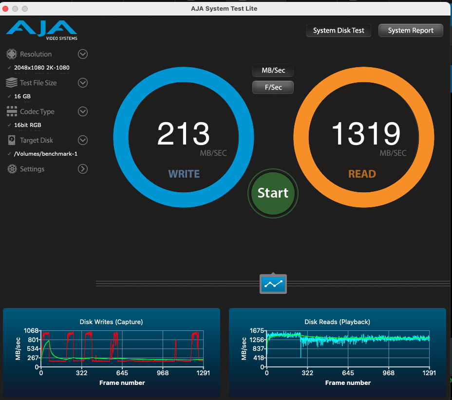Click inside the Disk Writes graph plot
This screenshot has height=400, width=452.
point(122,349)
